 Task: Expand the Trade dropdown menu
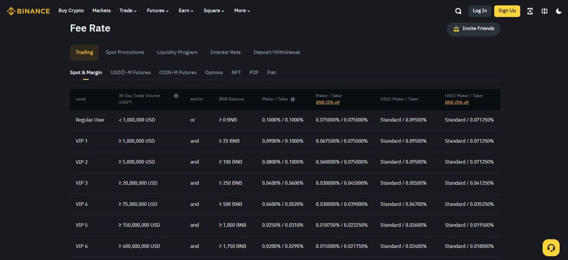(128, 11)
